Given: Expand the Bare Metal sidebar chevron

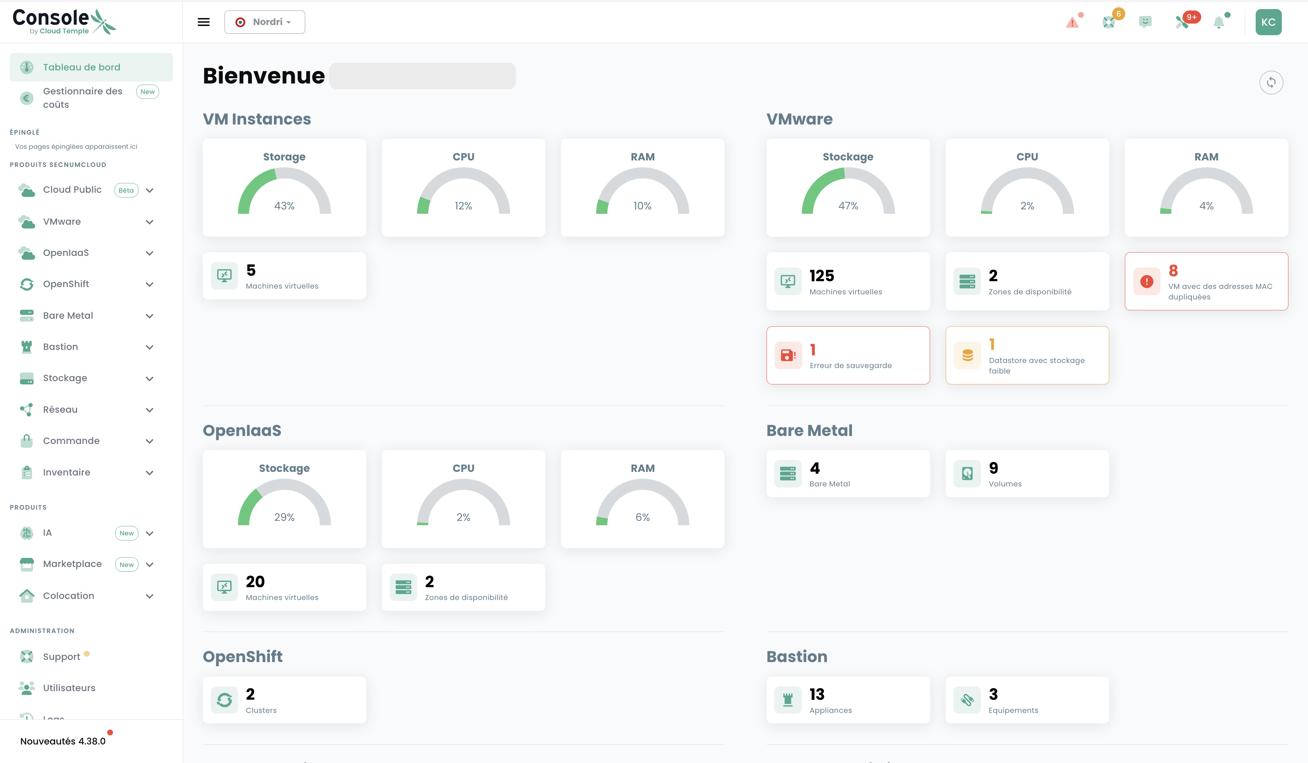Looking at the screenshot, I should pyautogui.click(x=149, y=316).
